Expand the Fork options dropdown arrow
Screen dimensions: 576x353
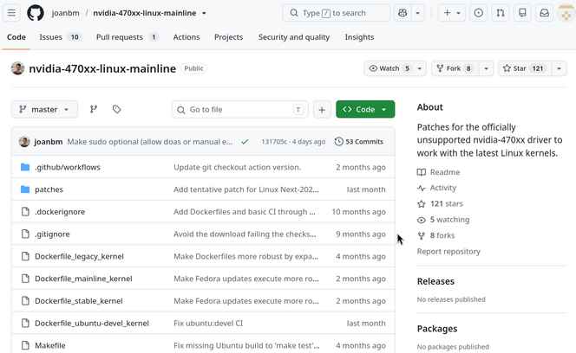tap(486, 68)
